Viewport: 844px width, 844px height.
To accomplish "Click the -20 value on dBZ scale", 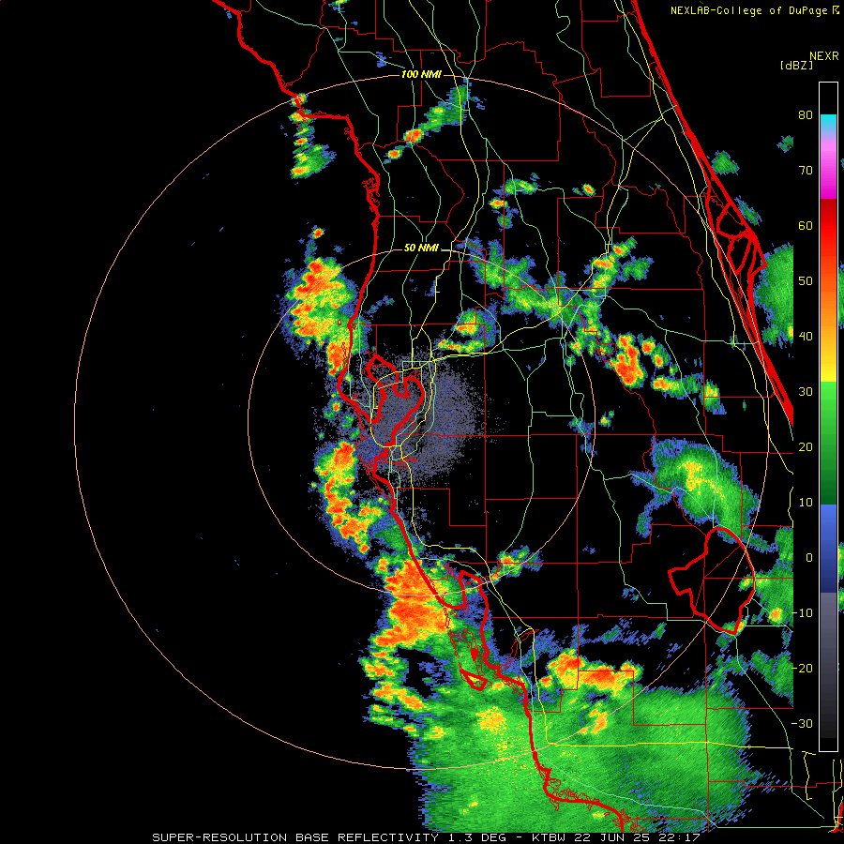I will click(x=801, y=668).
